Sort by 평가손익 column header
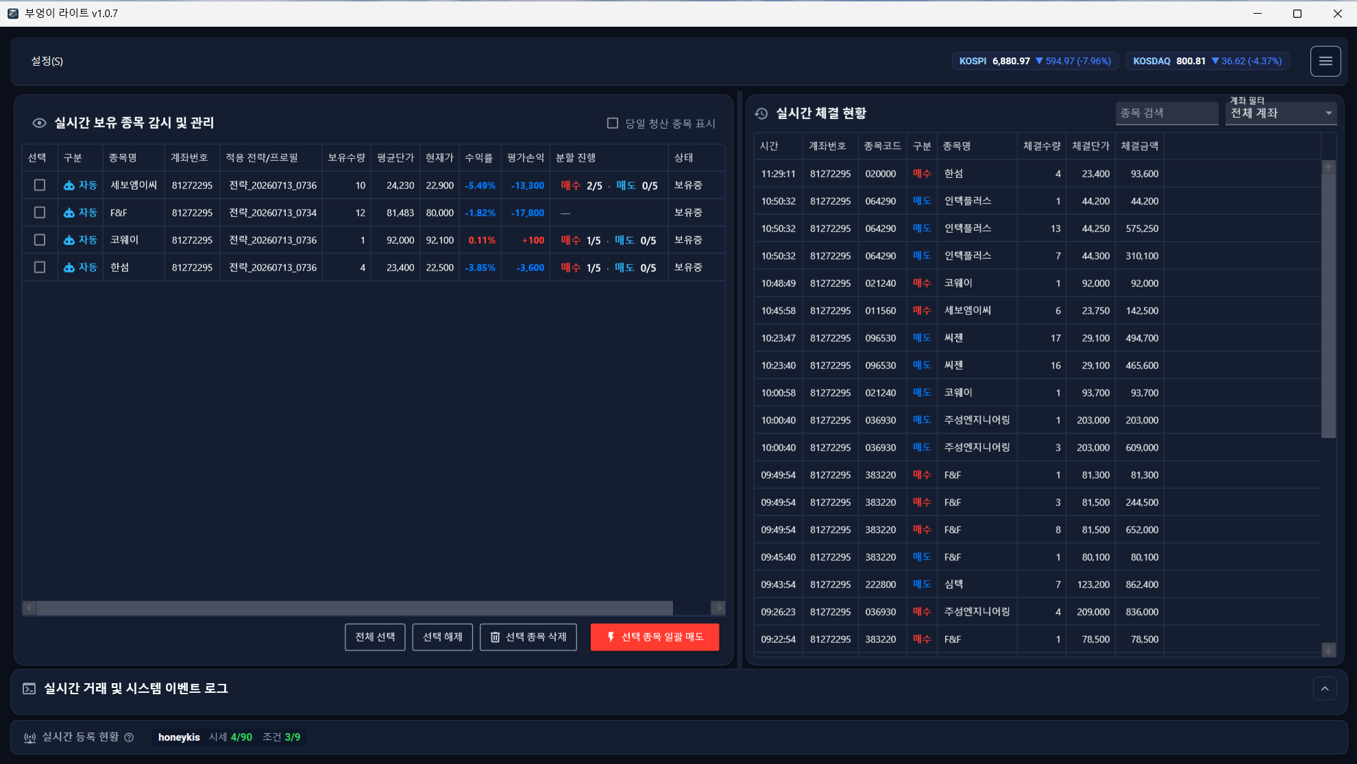 (x=526, y=157)
